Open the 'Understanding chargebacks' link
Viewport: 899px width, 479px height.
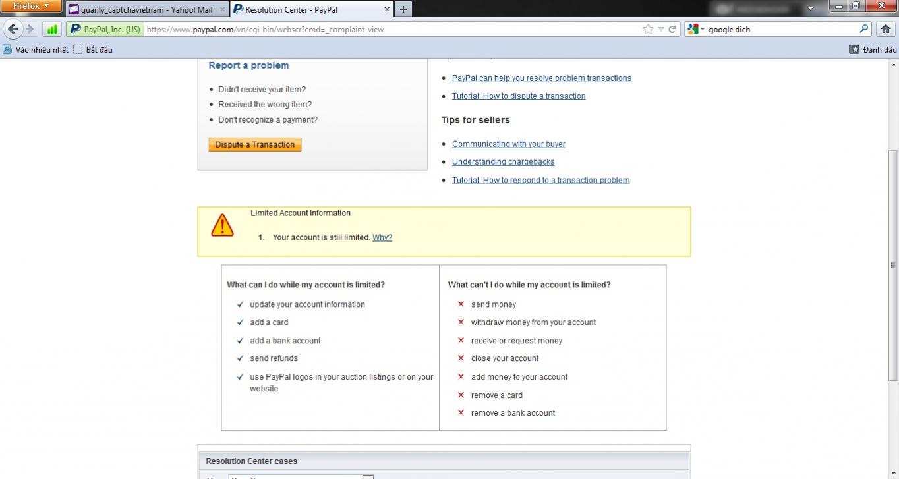pyautogui.click(x=504, y=162)
